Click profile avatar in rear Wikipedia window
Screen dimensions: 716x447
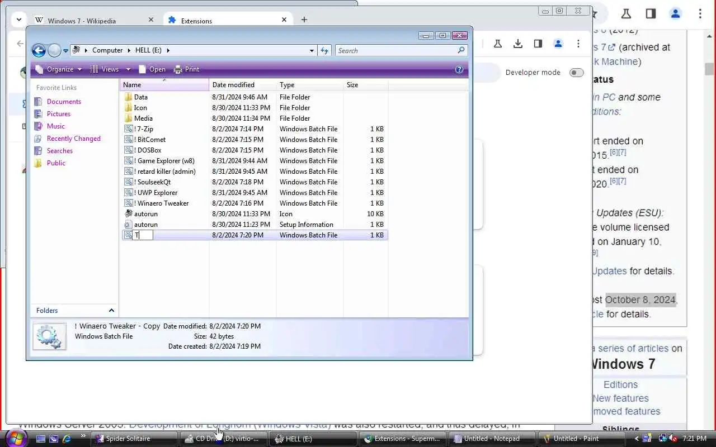coord(675,13)
